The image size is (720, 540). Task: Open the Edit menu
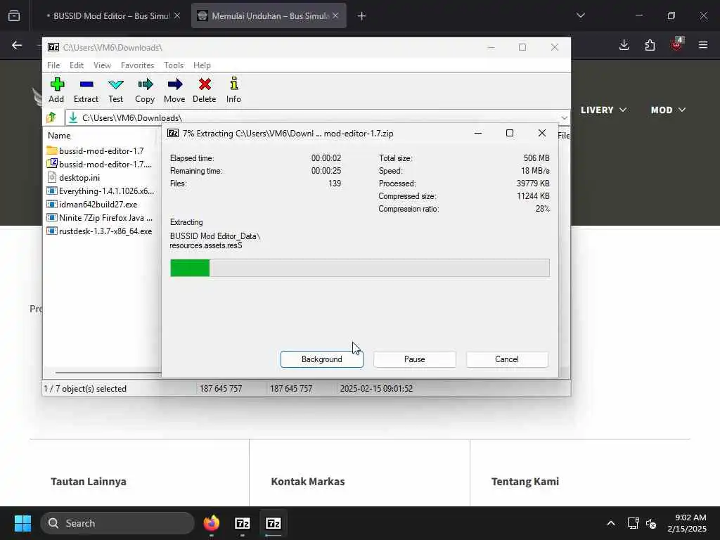point(76,65)
